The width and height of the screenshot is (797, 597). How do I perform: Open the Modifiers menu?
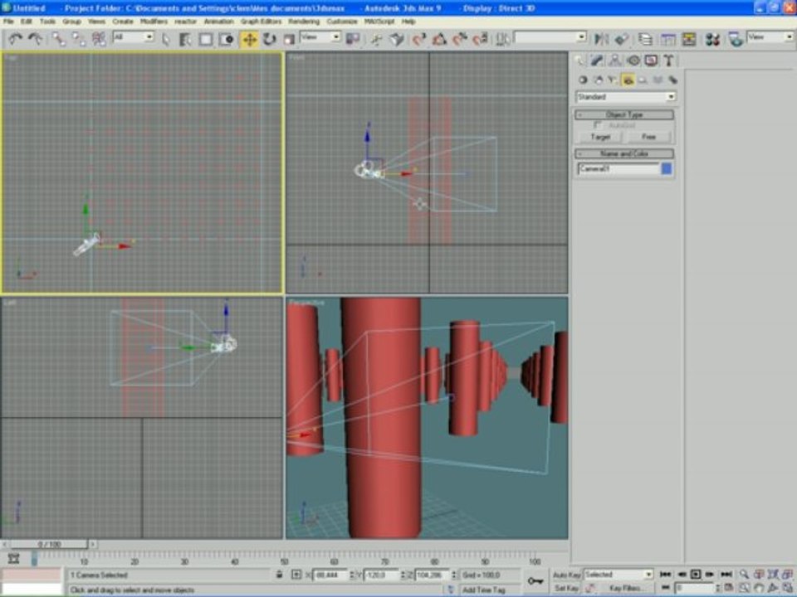tap(153, 21)
